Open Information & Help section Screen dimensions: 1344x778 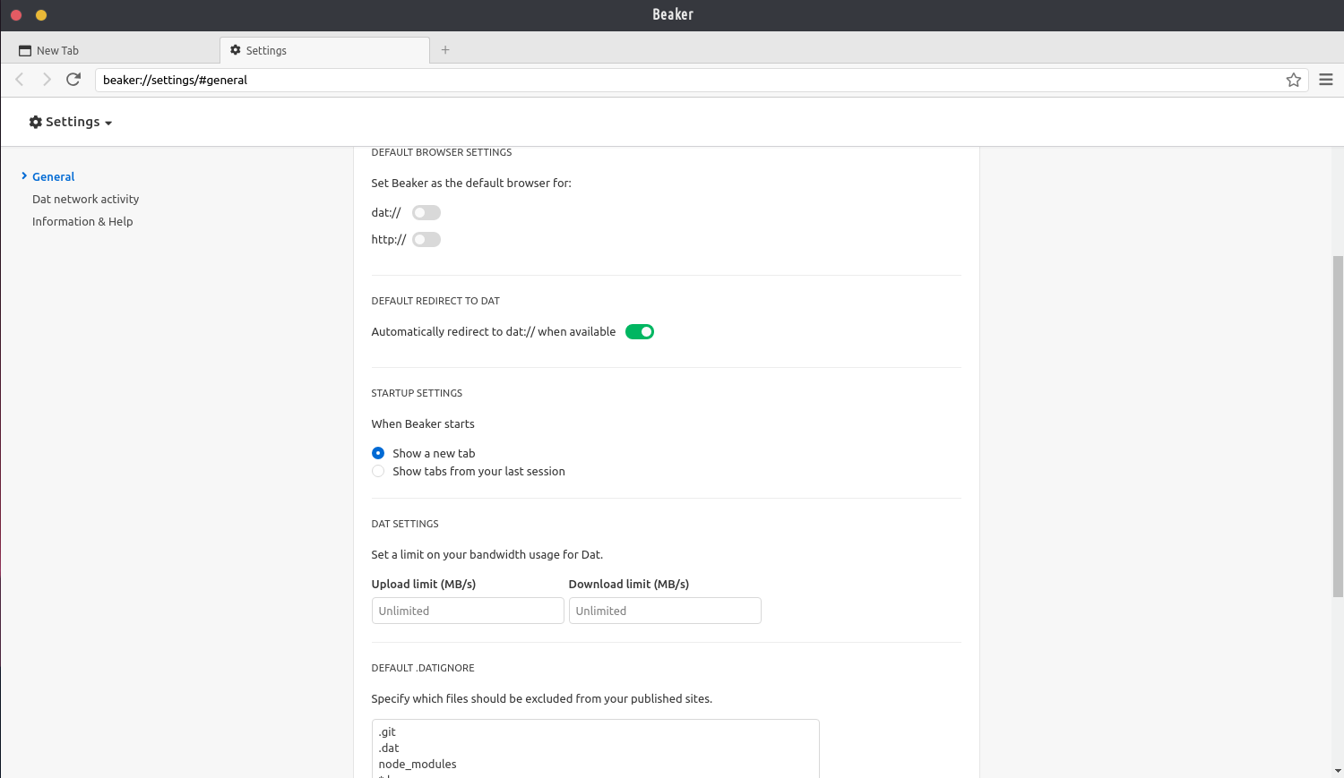82,221
